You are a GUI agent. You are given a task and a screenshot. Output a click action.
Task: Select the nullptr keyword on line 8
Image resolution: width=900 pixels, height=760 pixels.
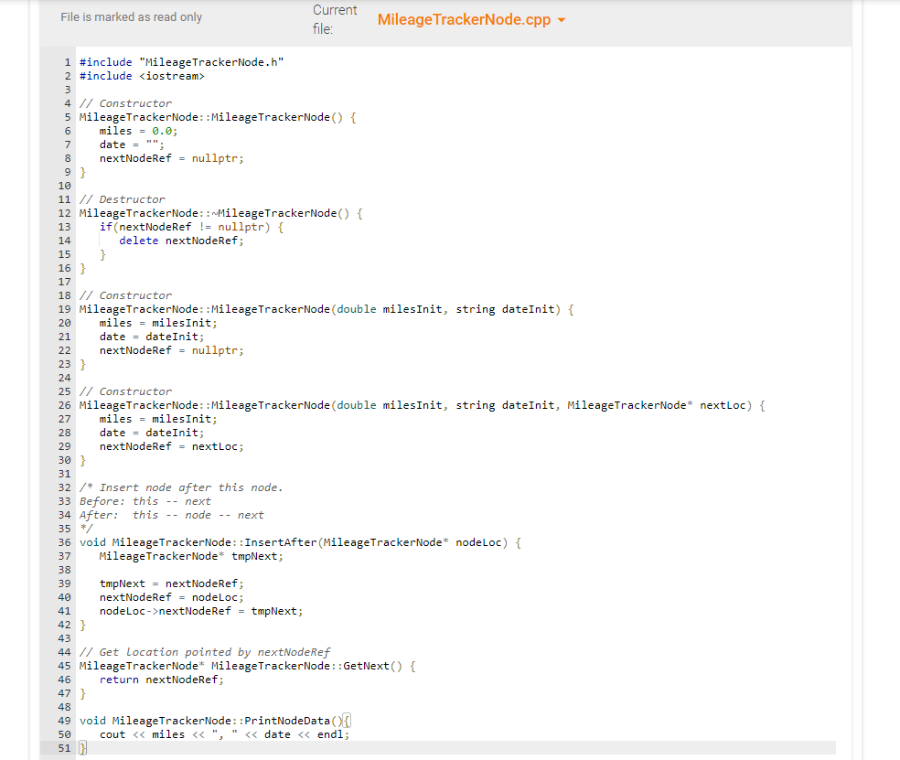217,157
